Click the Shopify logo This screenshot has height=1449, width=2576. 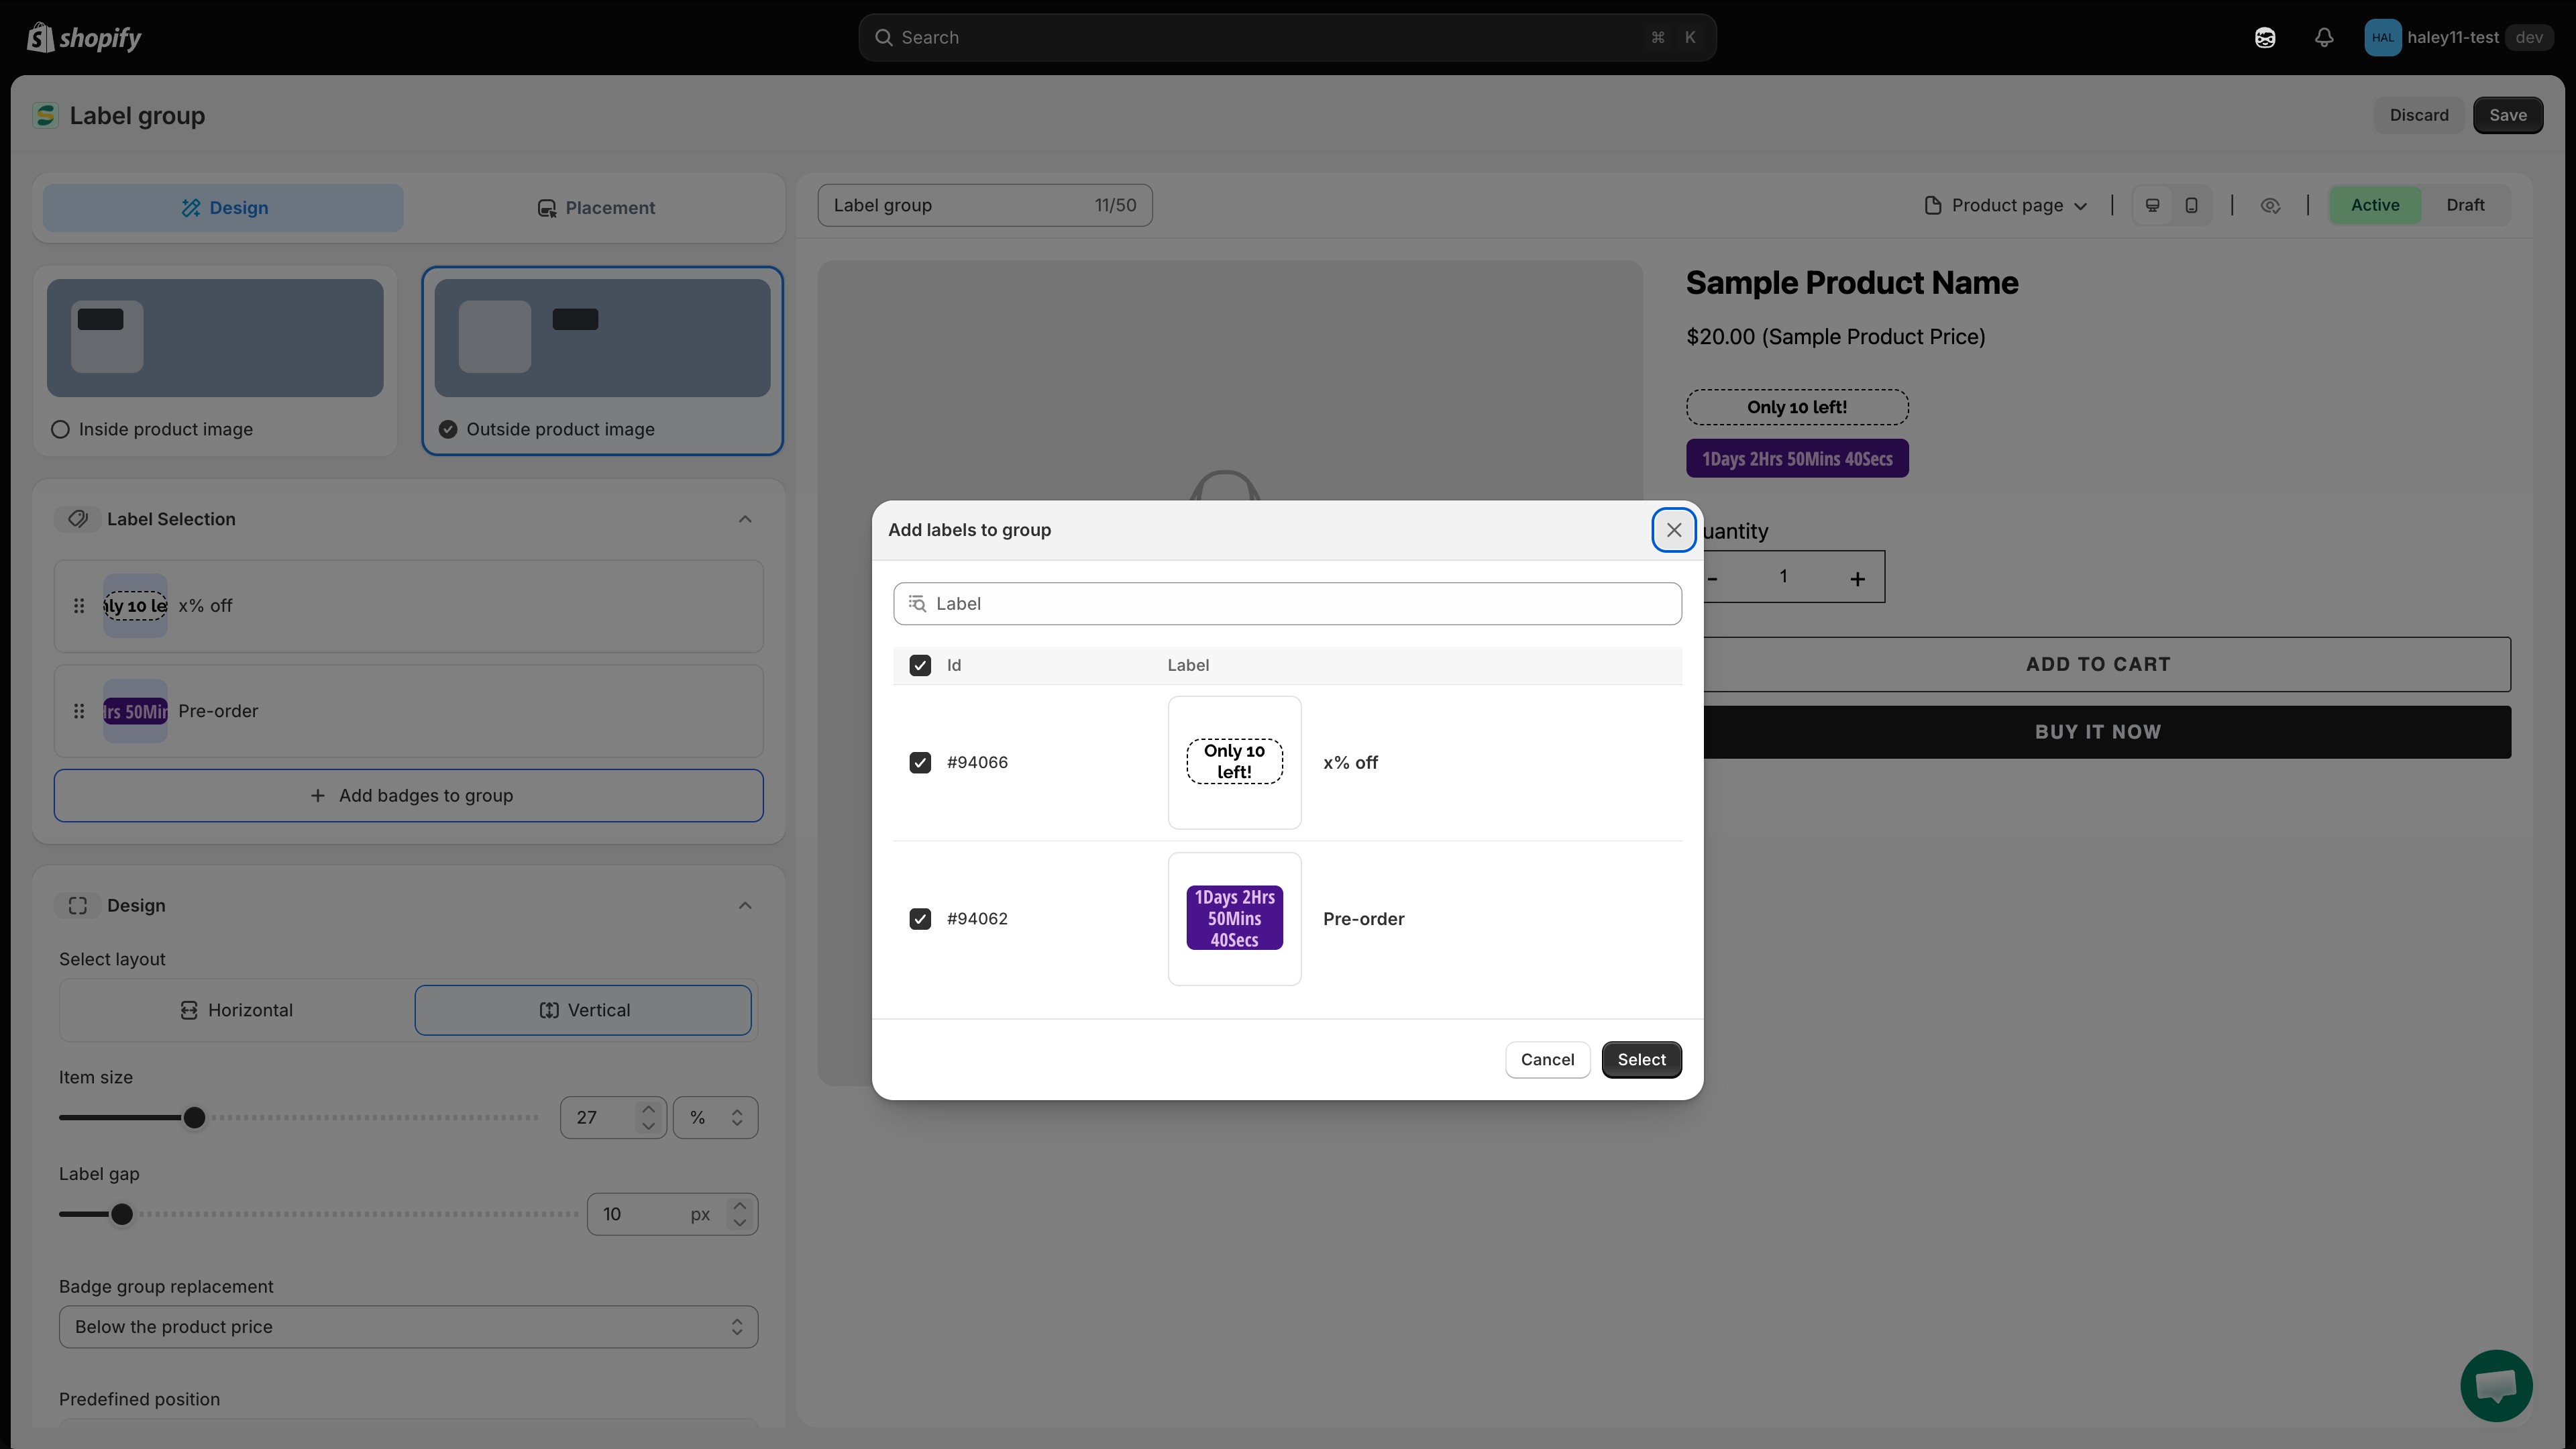tap(84, 37)
